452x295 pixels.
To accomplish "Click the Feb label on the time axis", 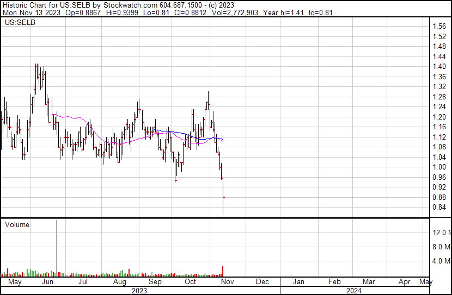I will [x=334, y=282].
